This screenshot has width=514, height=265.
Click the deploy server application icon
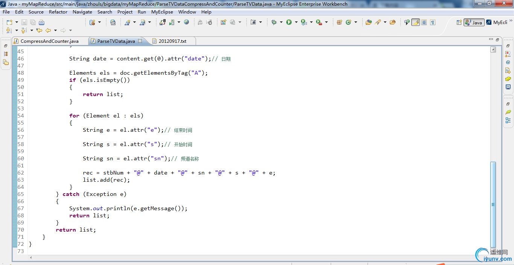163,22
